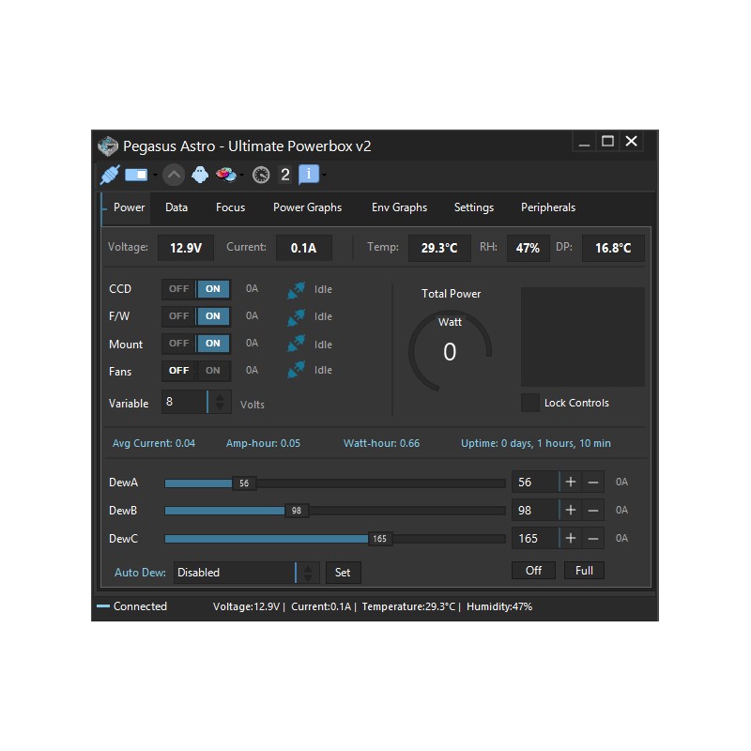The image size is (751, 751).
Task: Click the '16.8°C' dew point value
Action: [x=613, y=248]
